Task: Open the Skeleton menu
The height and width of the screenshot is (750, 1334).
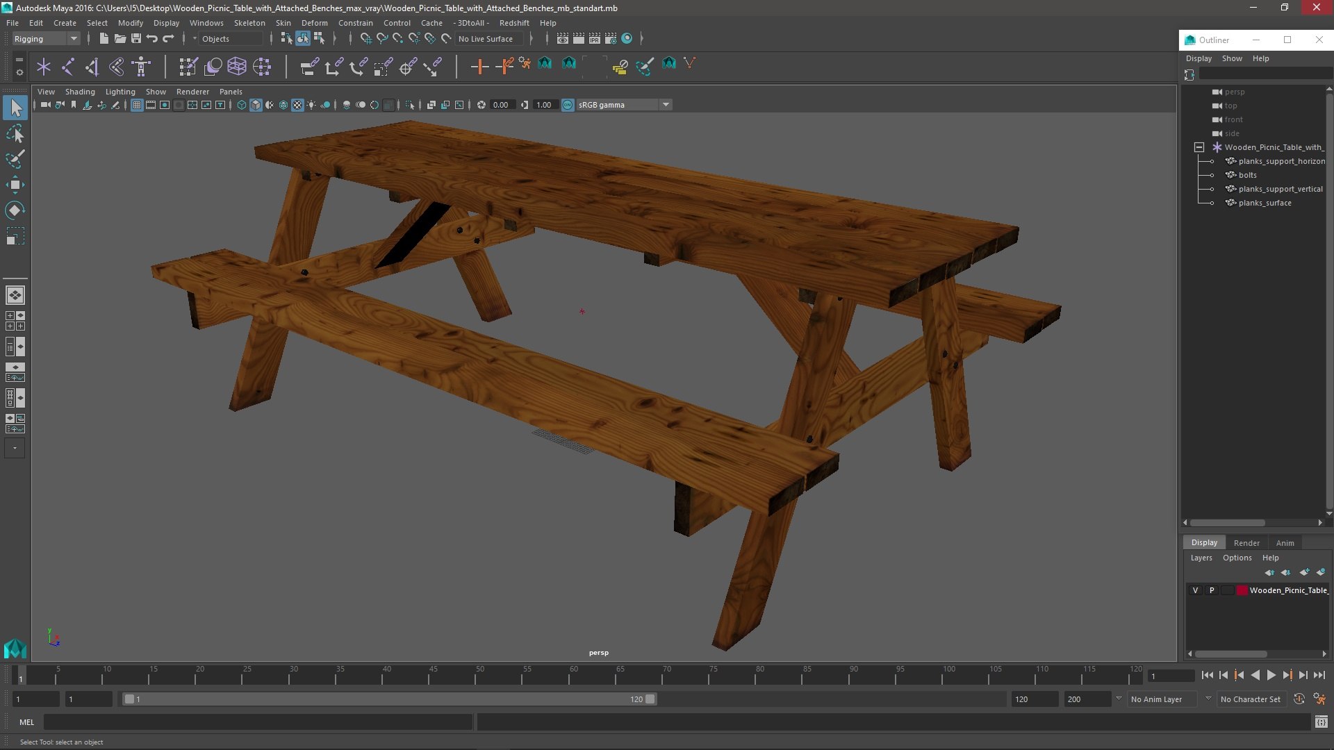Action: [249, 23]
